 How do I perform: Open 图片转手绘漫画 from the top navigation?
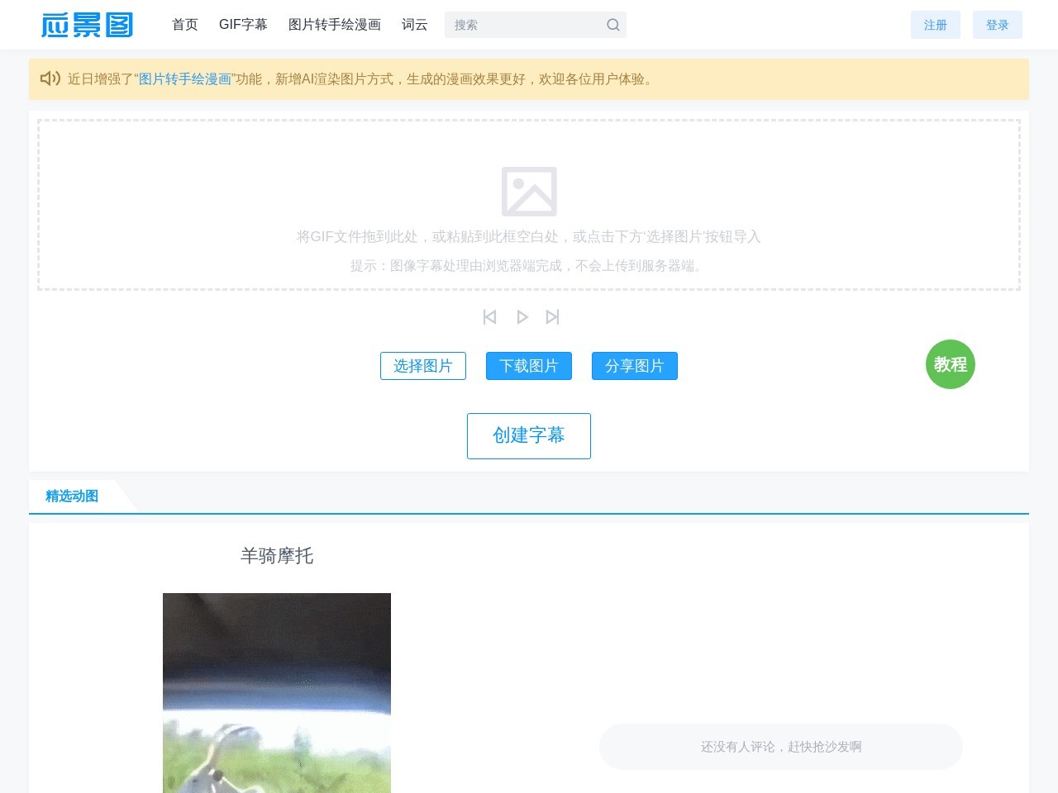335,25
